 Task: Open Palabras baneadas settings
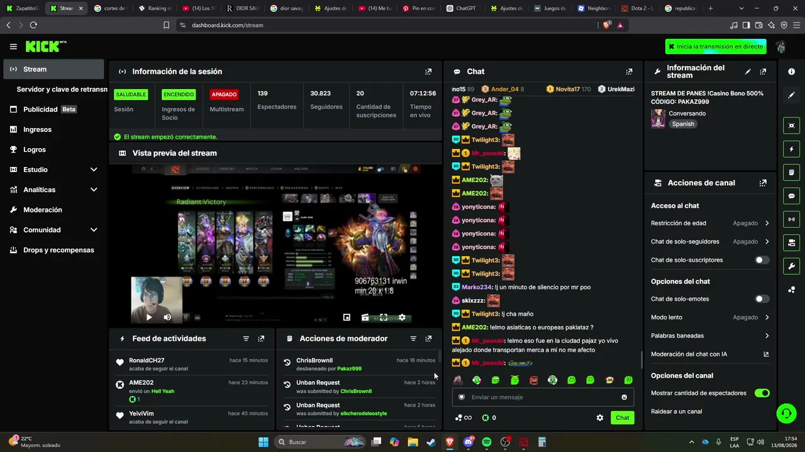tap(710, 336)
